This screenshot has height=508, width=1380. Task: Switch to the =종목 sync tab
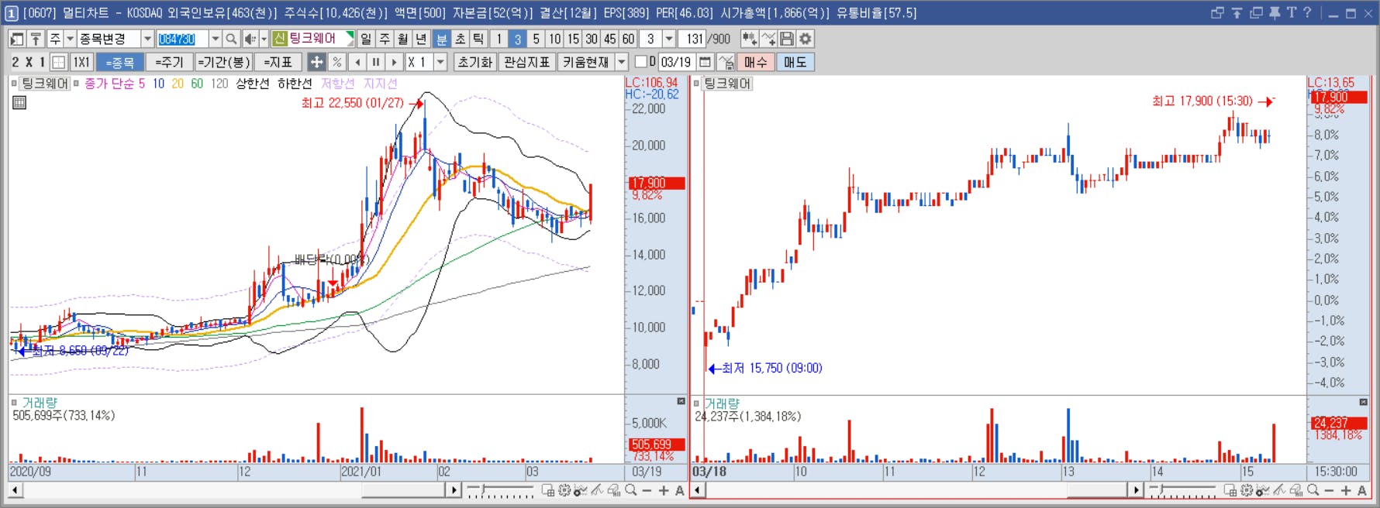[120, 62]
